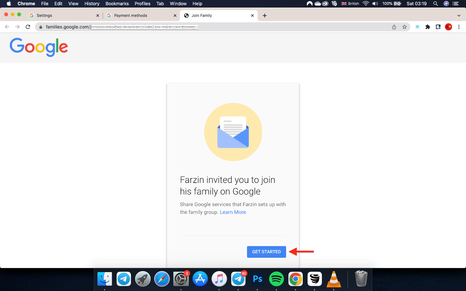Open the File menu
The width and height of the screenshot is (466, 291).
pos(45,4)
